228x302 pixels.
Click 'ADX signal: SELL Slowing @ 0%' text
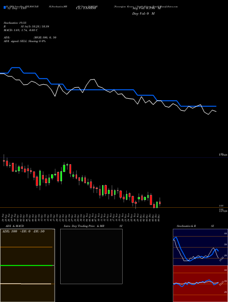pyautogui.click(x=25, y=41)
